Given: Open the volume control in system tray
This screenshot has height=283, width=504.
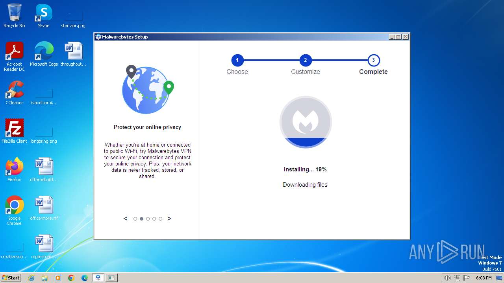Looking at the screenshot, I should click(x=448, y=278).
